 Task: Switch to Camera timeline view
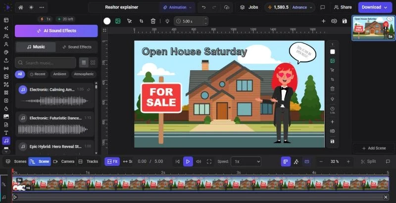coord(64,161)
